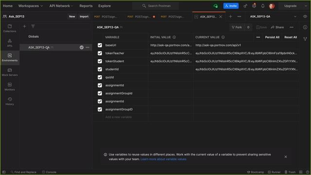The height and width of the screenshot is (175, 311).
Task: Open the Collections sidebar panel
Action: point(10,28)
